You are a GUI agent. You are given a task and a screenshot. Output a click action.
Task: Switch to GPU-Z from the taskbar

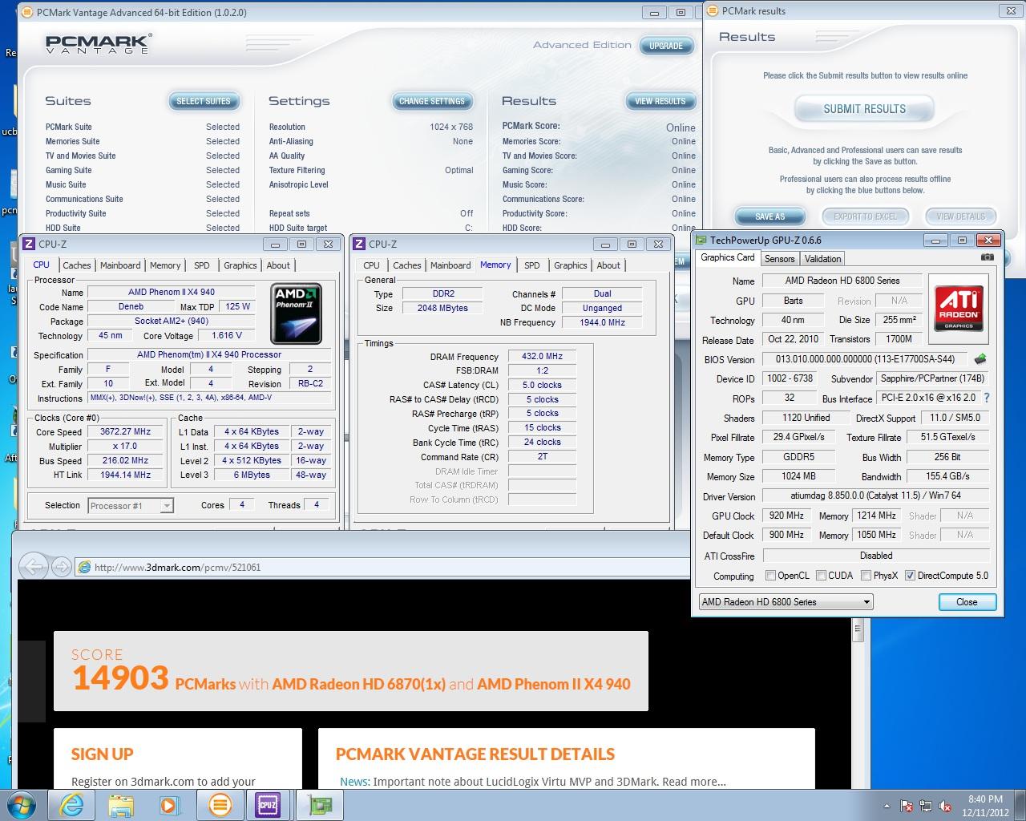click(319, 805)
